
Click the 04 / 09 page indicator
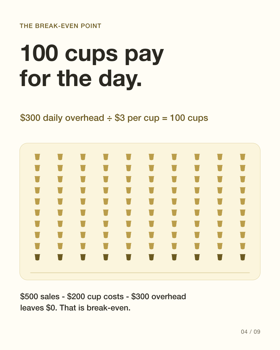[251, 332]
